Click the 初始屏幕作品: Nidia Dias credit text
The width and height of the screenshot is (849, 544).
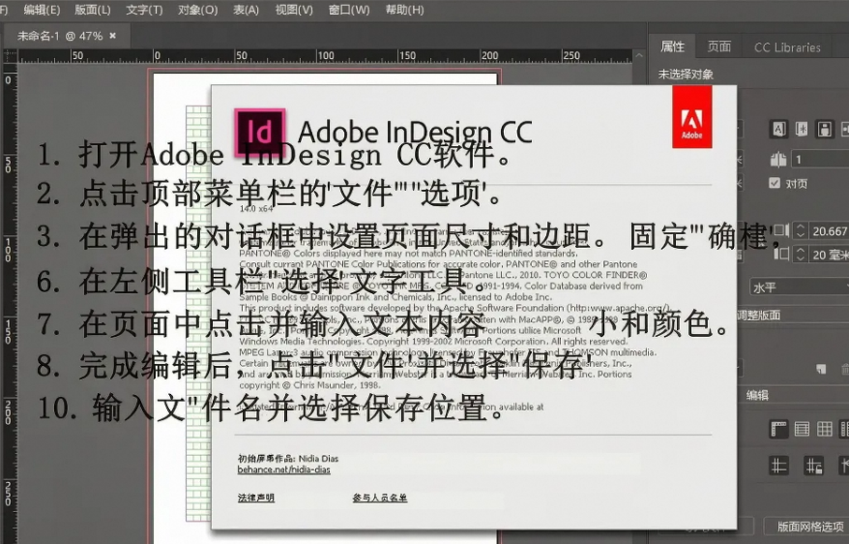tap(288, 459)
